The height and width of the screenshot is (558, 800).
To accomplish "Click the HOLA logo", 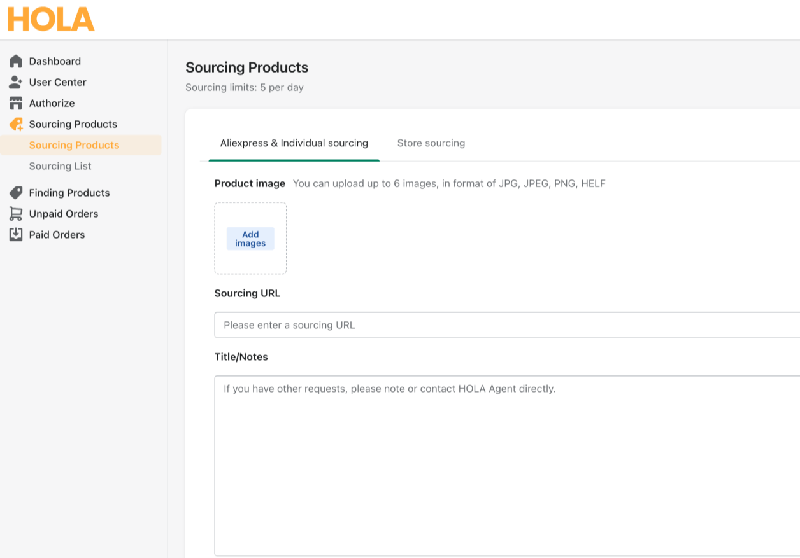I will pos(51,19).
